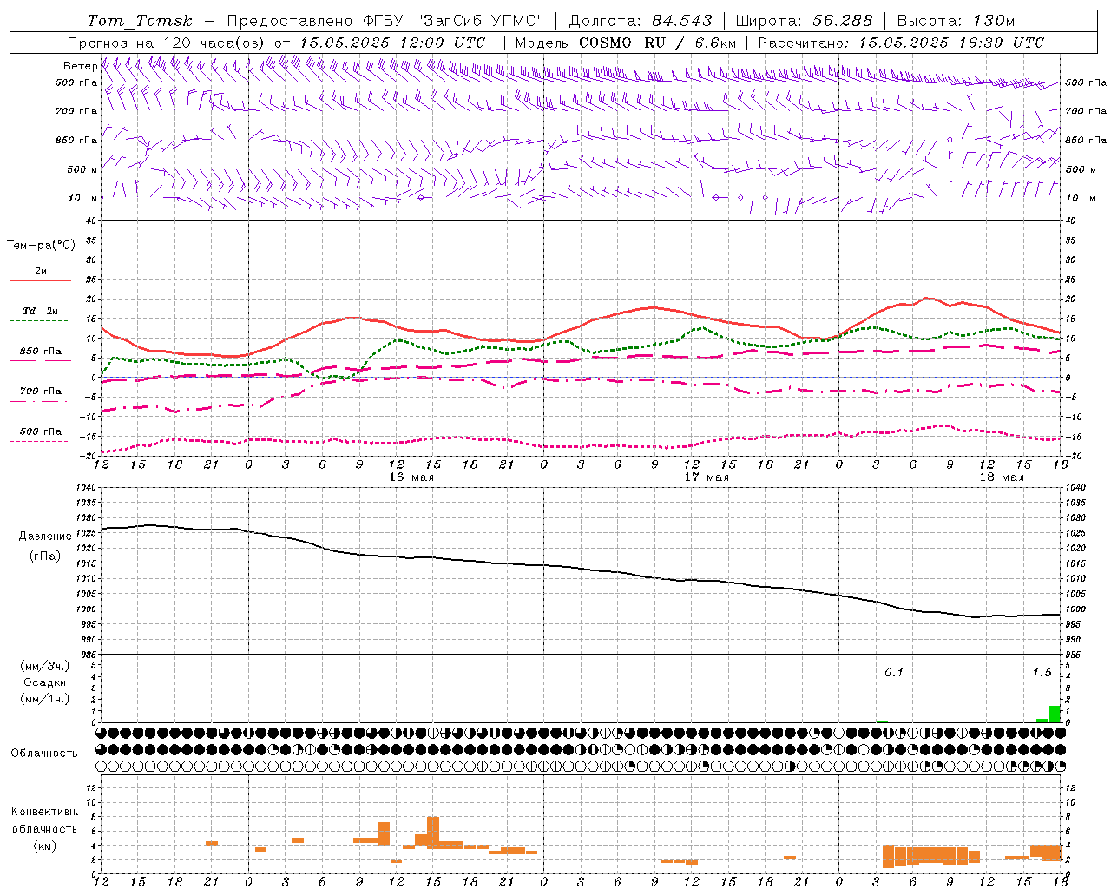Click the 700 гПа temperature legend entry
The image size is (1111, 889).
[x=40, y=391]
